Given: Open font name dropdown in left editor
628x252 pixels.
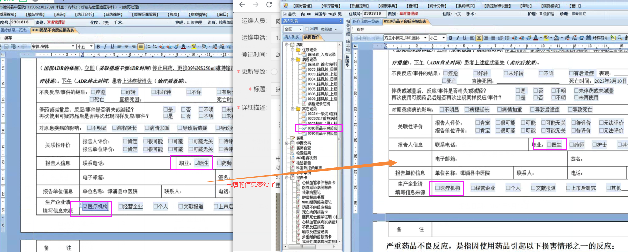Looking at the screenshot, I should tap(73, 46).
